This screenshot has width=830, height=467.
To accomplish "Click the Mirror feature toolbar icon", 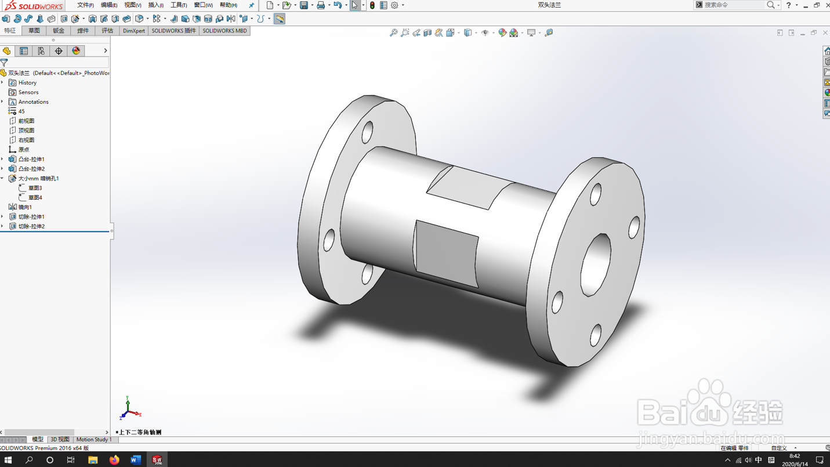I will tap(231, 19).
